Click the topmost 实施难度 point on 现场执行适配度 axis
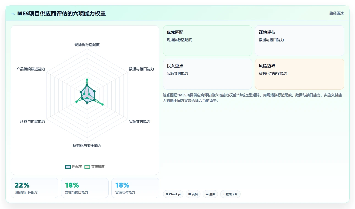355x209 pixels. [87, 80]
